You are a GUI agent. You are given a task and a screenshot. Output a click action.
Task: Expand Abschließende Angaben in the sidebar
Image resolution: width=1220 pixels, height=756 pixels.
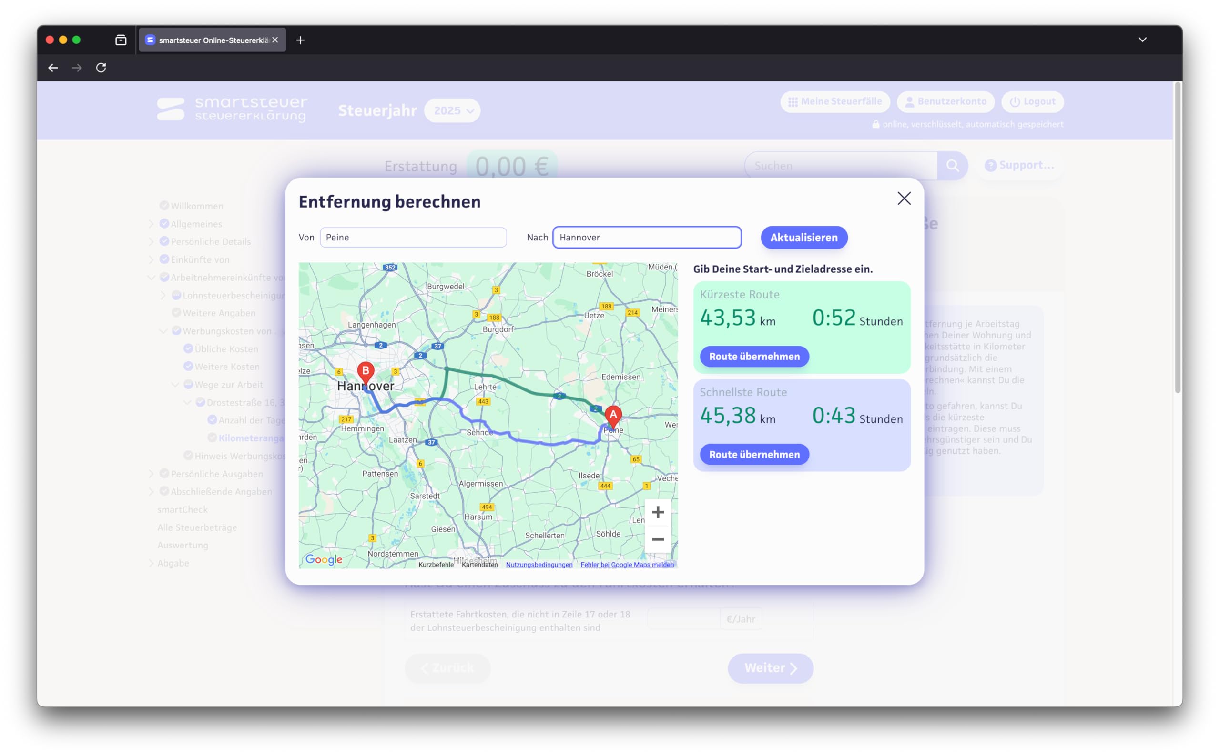(151, 491)
